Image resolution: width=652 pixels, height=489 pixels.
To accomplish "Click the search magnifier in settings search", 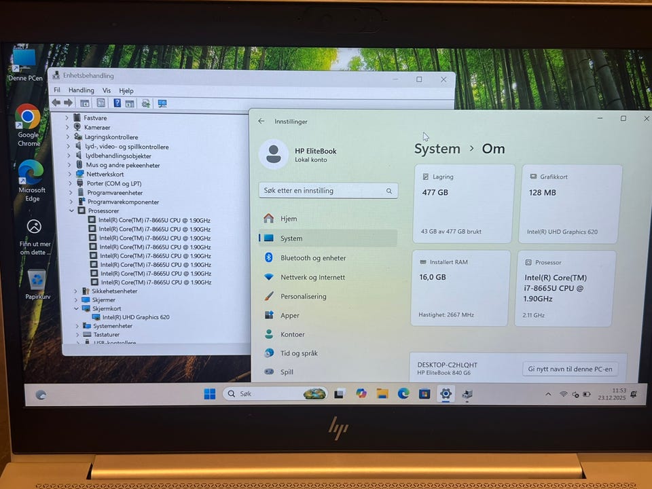I will [389, 191].
